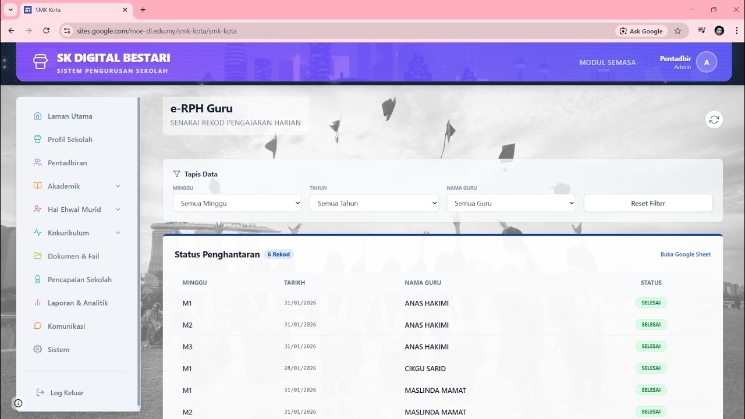Click the NAMA GURU column header
The image size is (745, 419).
point(423,283)
